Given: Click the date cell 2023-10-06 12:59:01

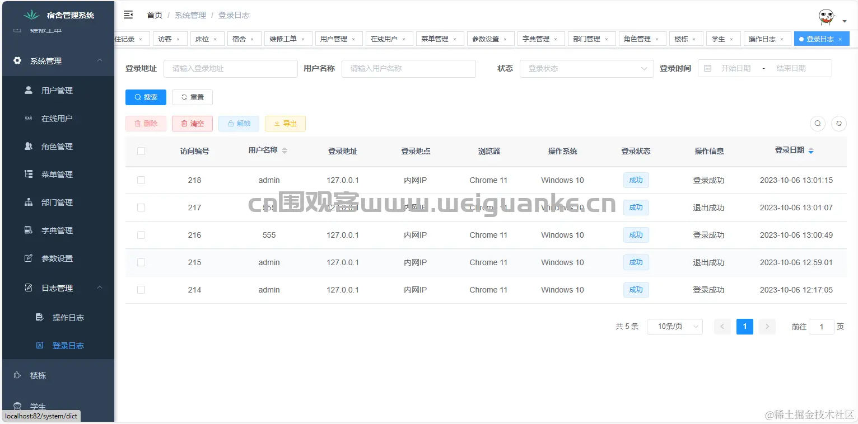Looking at the screenshot, I should [796, 262].
